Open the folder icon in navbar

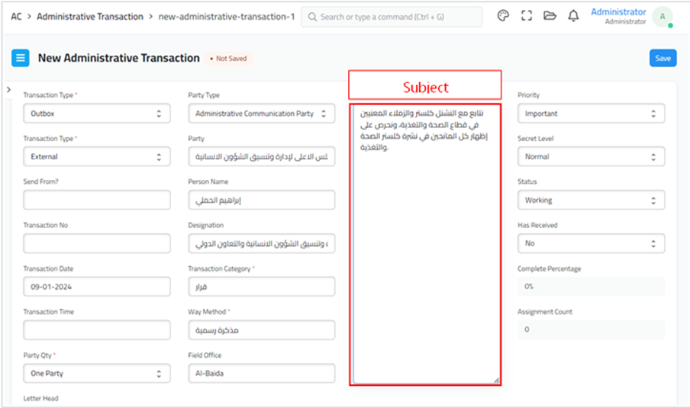click(x=550, y=16)
